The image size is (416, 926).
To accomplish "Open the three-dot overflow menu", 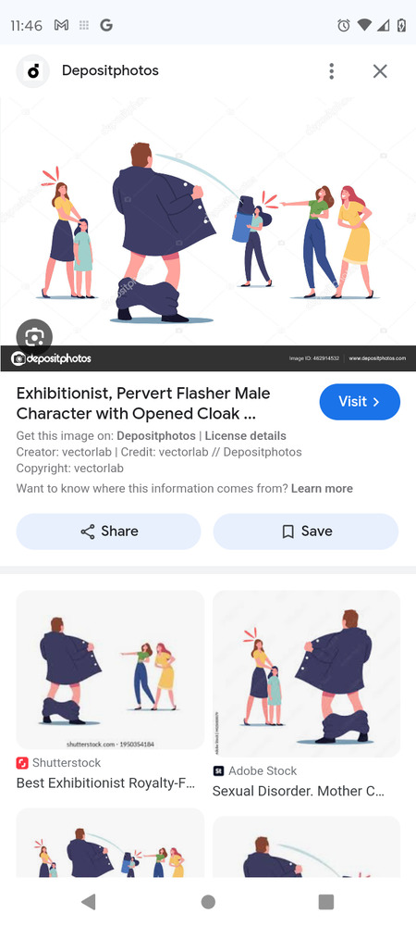I will pyautogui.click(x=332, y=71).
